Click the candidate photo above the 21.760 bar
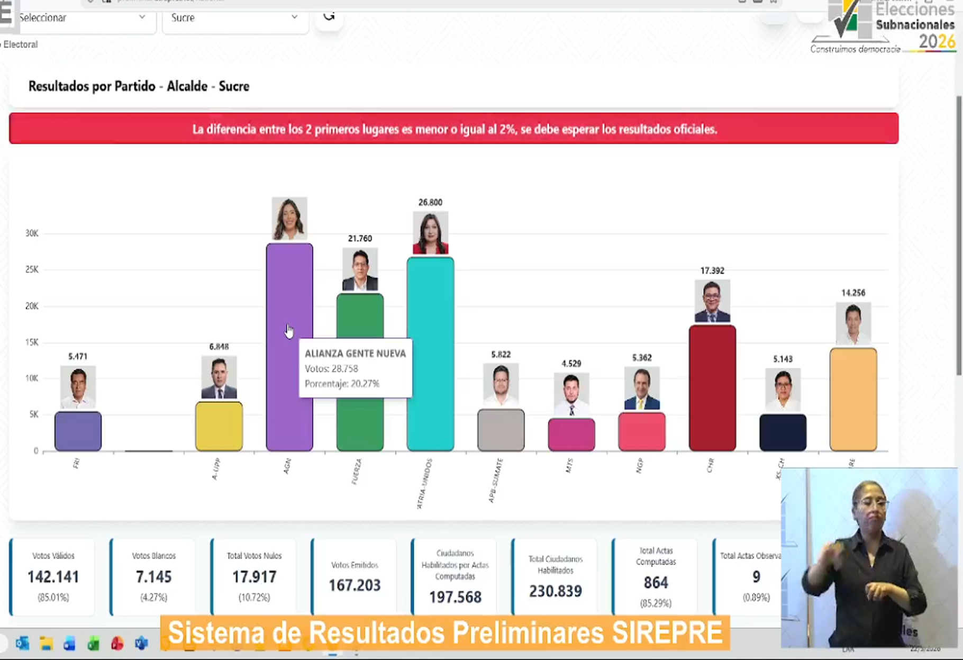 tap(360, 269)
